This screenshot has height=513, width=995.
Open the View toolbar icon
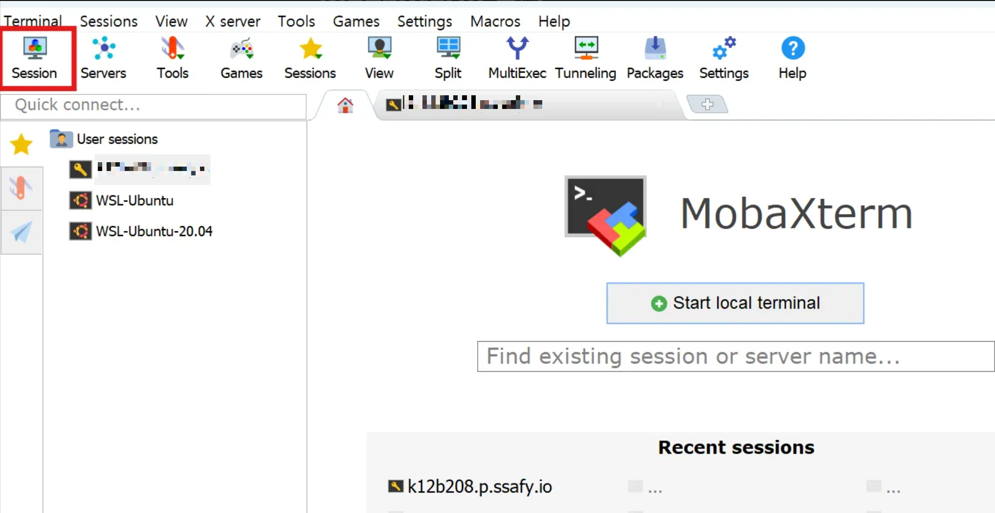[x=379, y=58]
